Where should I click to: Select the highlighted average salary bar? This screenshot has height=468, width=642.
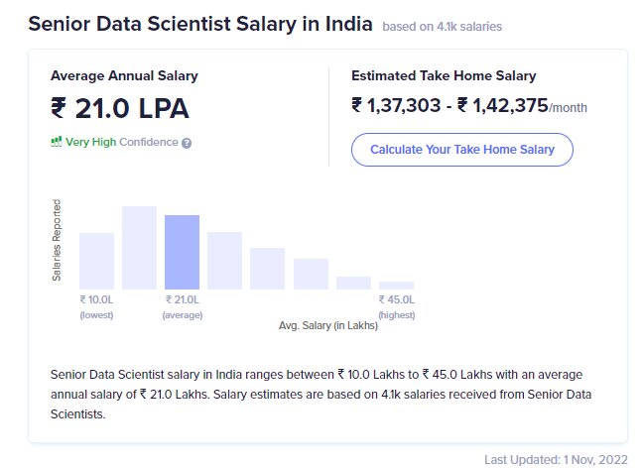182,252
